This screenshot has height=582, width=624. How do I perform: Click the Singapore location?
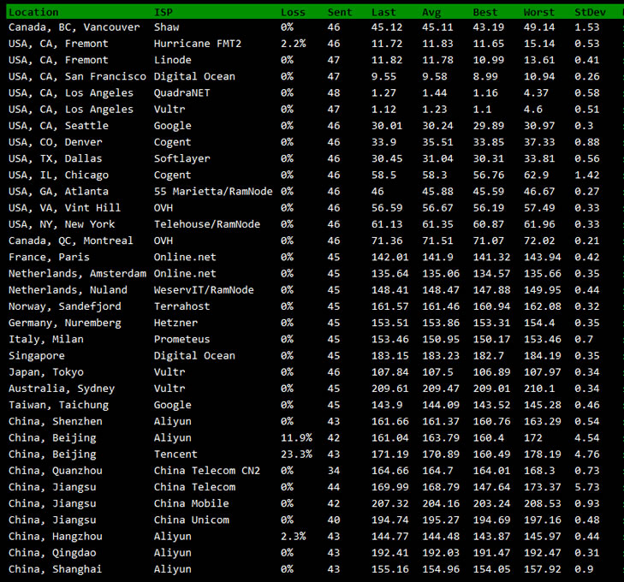(37, 356)
